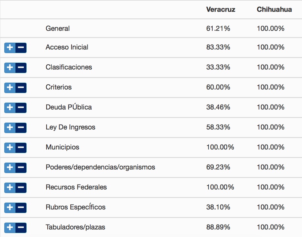Expand Clasificaciones with plus icon
This screenshot has width=302, height=237.
(x=10, y=68)
